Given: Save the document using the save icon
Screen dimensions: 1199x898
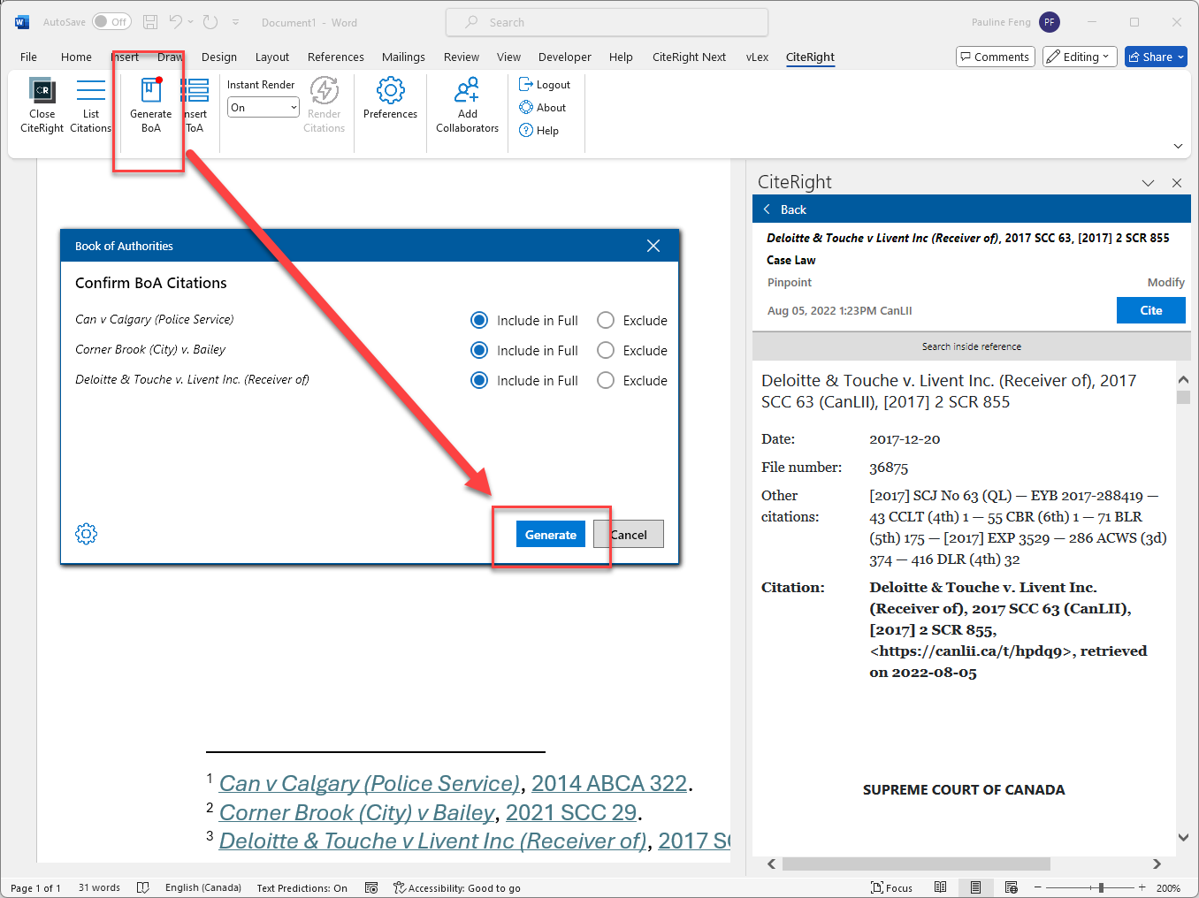Looking at the screenshot, I should pos(150,22).
